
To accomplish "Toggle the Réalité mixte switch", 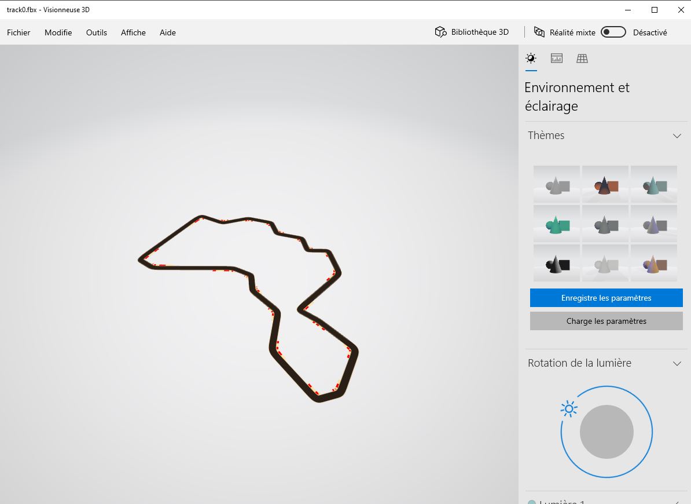I will [613, 32].
